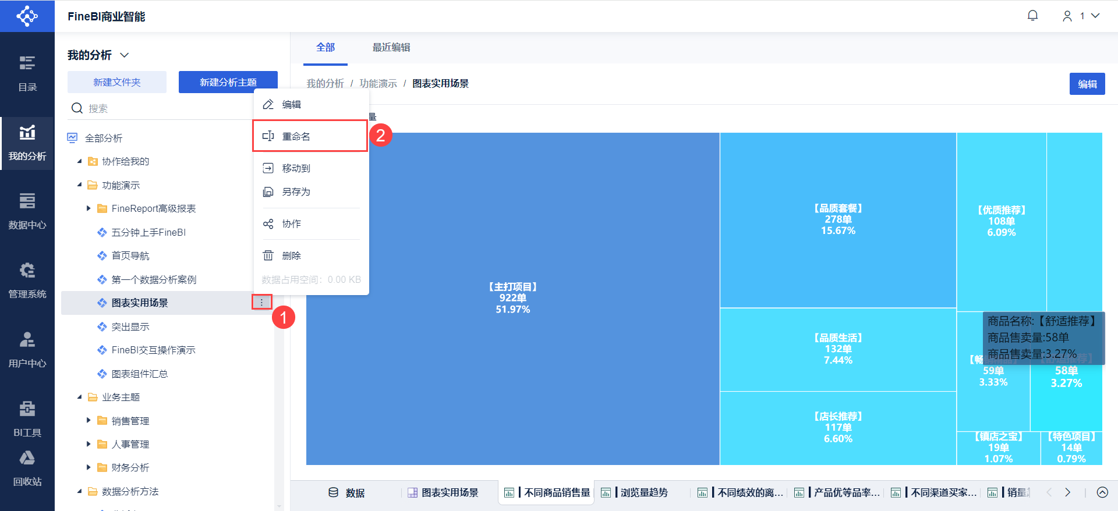Viewport: 1118px width, 511px height.
Task: Go to 我的分析 in the breadcrumb
Action: (326, 83)
